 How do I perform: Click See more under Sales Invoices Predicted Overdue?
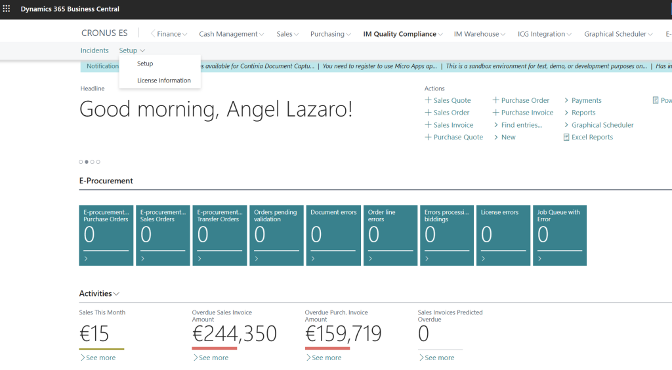(436, 358)
